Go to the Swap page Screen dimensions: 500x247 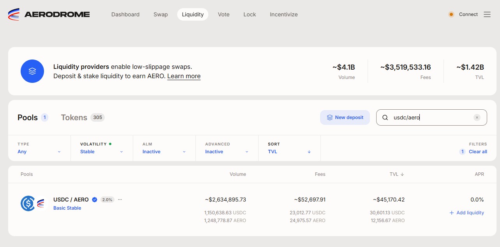[160, 14]
